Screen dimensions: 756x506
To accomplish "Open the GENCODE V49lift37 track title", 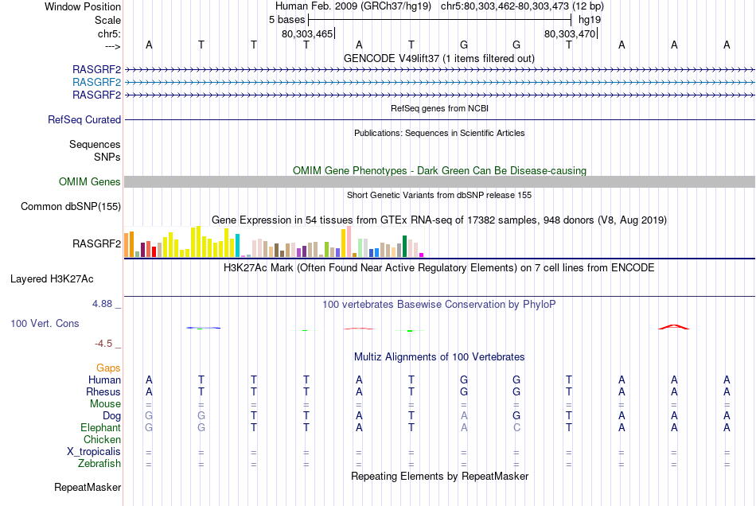I will (438, 58).
